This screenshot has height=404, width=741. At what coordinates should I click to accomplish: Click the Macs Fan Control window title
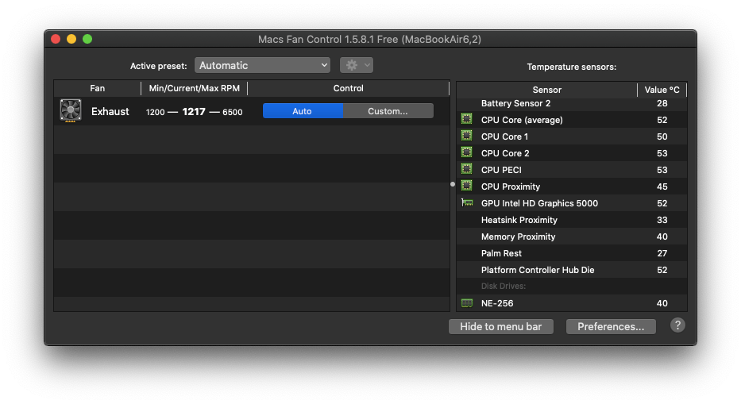369,39
